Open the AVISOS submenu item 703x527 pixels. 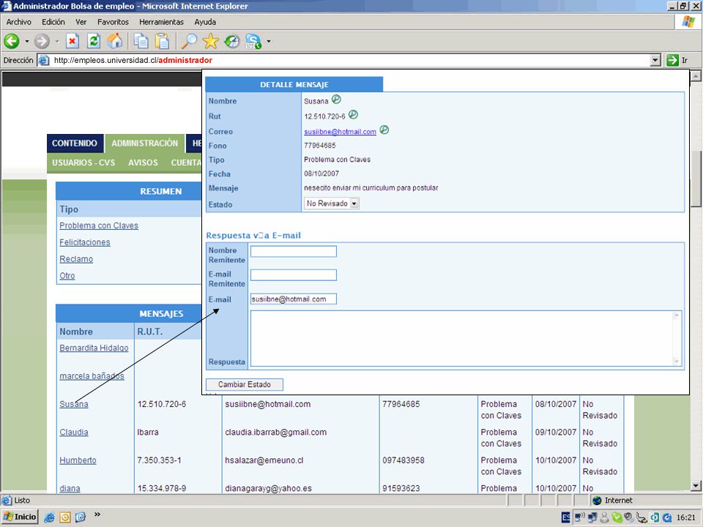[143, 162]
